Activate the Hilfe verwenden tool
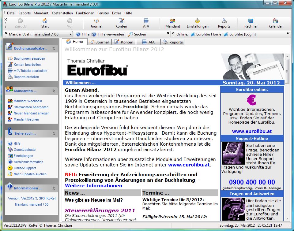294x231 pixels. [x=108, y=34]
